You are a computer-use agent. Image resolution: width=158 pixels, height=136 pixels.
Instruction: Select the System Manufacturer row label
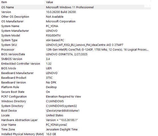click(15, 31)
